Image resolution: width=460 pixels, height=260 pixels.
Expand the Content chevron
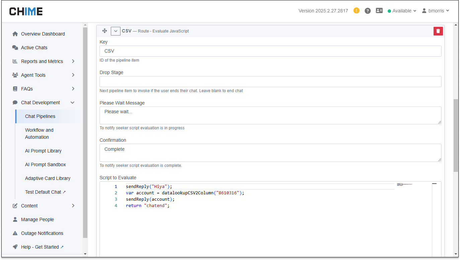point(73,206)
